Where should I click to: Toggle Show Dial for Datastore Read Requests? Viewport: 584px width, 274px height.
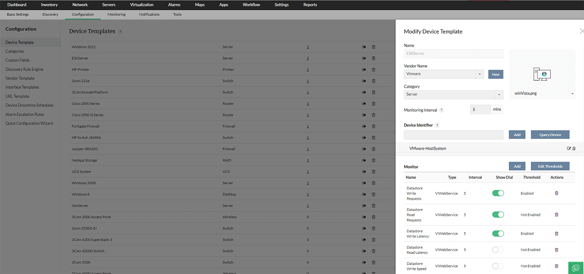coord(498,214)
